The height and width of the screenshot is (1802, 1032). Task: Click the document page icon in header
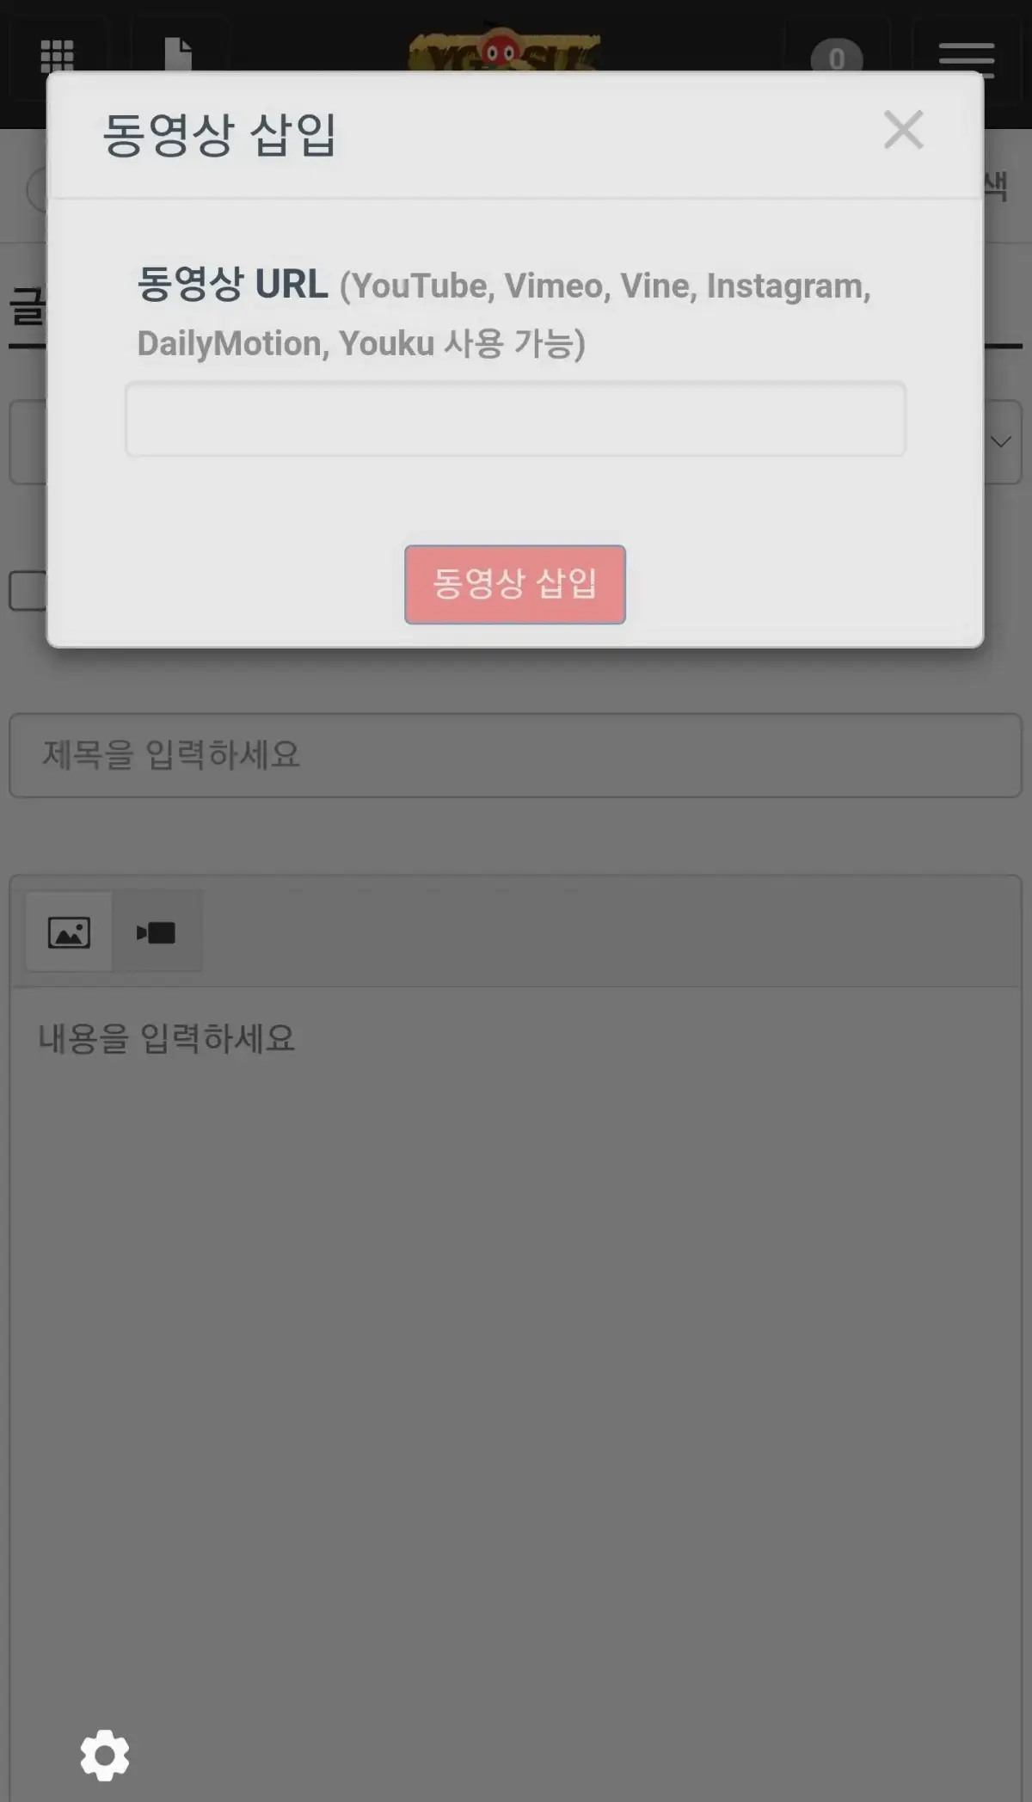click(178, 54)
